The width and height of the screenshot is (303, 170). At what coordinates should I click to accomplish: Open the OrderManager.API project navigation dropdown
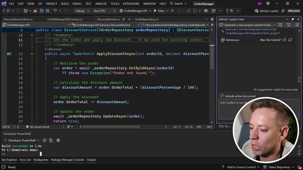coord(36,25)
